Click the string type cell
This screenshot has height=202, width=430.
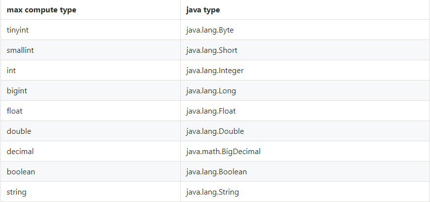click(90, 192)
